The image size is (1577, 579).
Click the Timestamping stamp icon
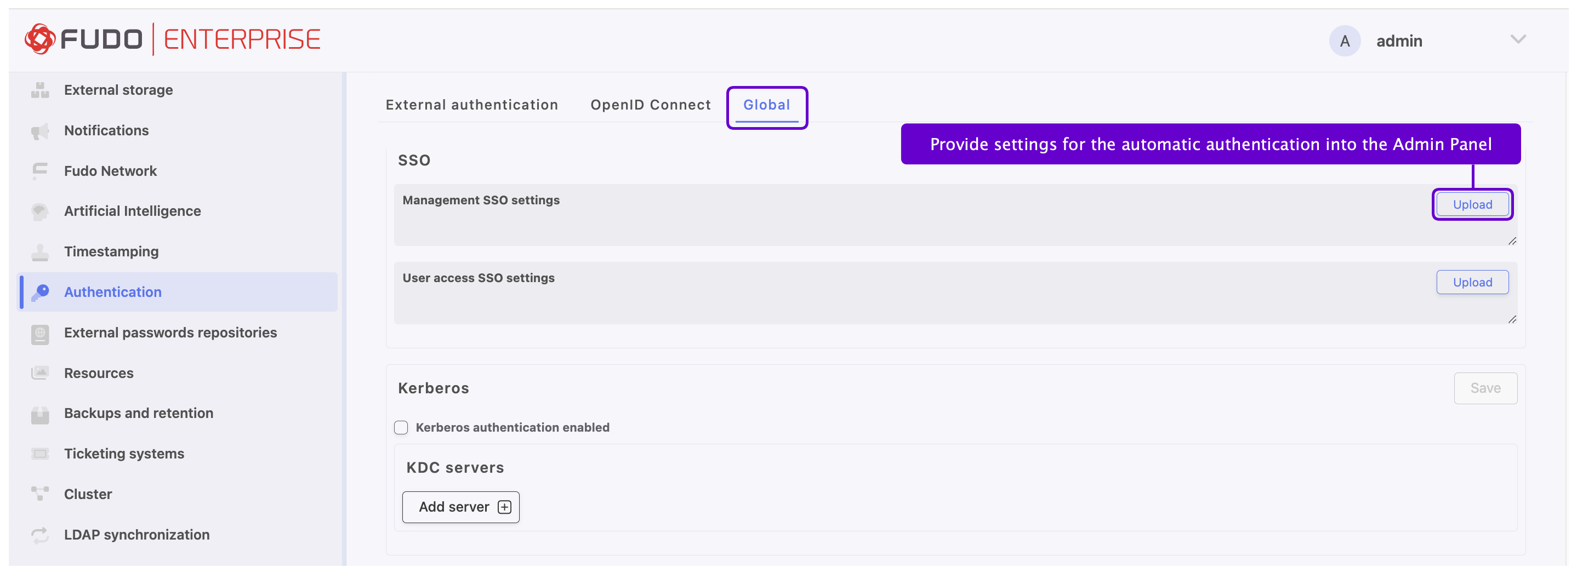[40, 252]
